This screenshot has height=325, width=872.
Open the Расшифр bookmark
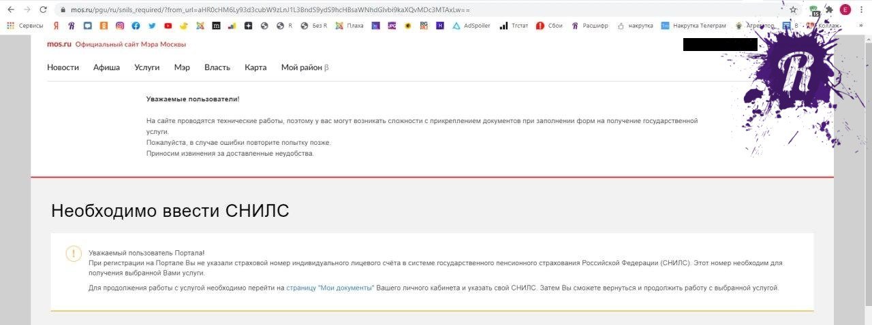591,26
